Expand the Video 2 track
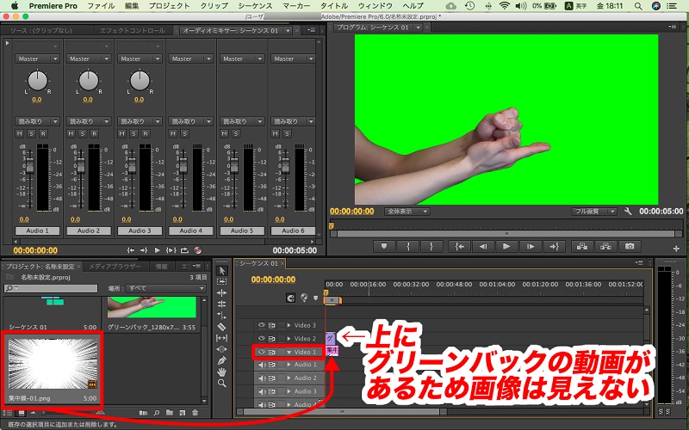This screenshot has height=430, width=689. [289, 338]
